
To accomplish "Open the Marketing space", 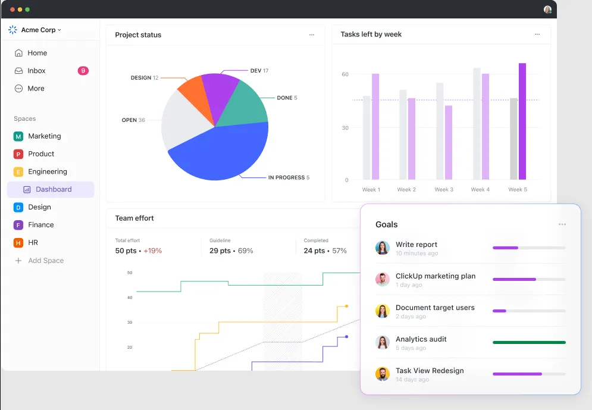I will coord(45,136).
